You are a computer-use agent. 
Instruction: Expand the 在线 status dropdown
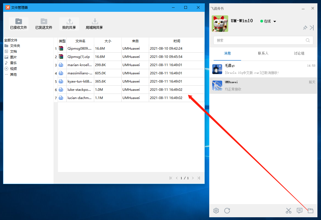point(275,21)
